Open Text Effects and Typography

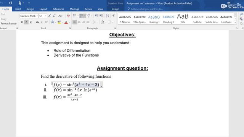53,22
